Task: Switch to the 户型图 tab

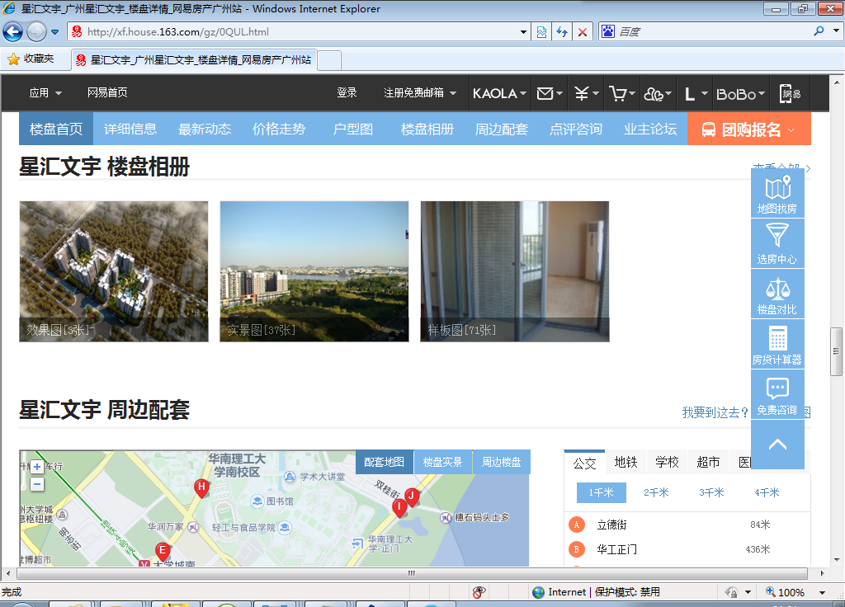Action: point(353,129)
